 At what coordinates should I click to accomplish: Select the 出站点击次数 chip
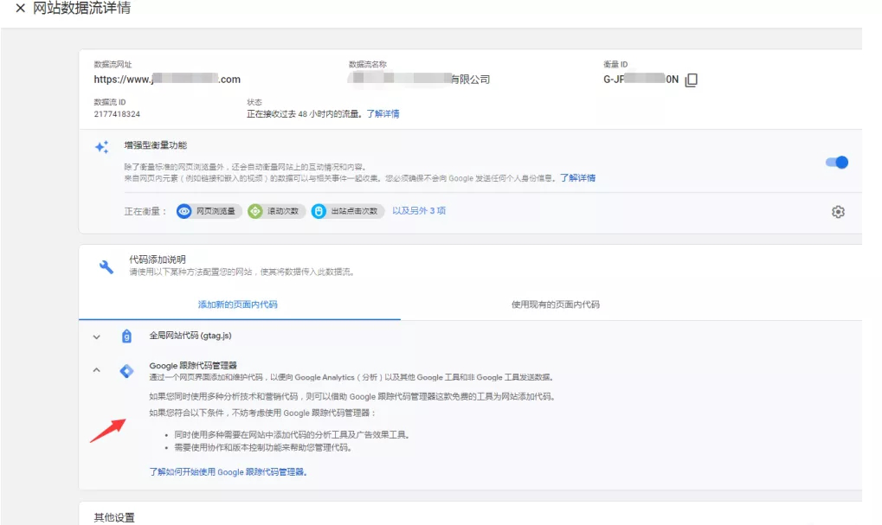347,211
